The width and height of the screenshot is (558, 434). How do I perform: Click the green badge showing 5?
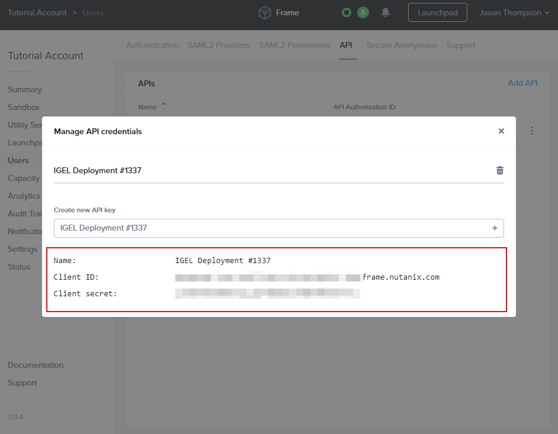[363, 12]
